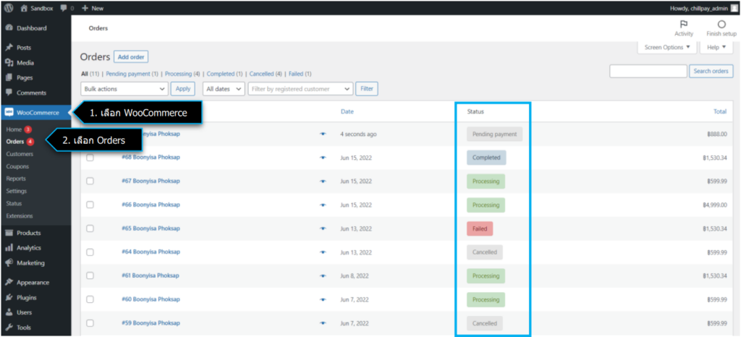Expand the Help panel
This screenshot has height=337, width=741.
[716, 47]
